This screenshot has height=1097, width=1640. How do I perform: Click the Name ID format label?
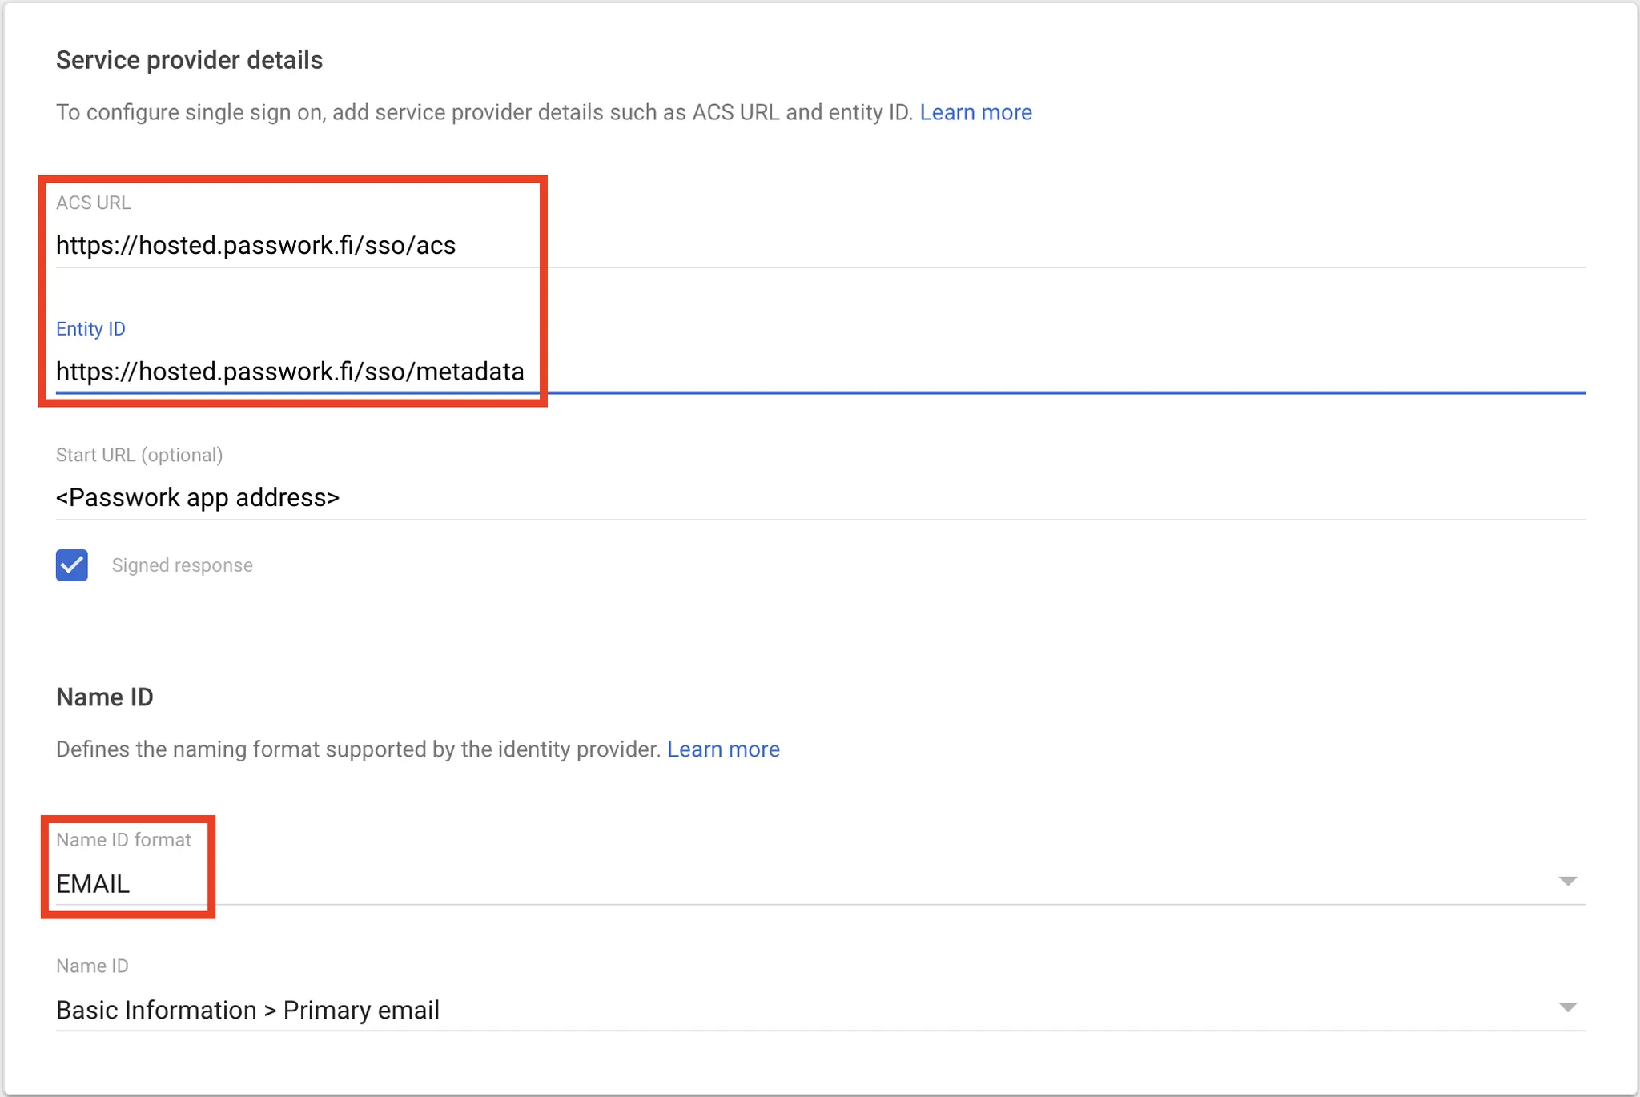[123, 840]
